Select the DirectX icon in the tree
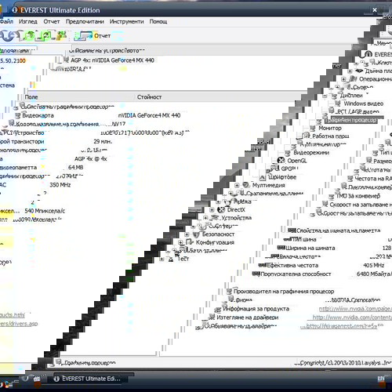The image size is (392, 392). click(221, 209)
